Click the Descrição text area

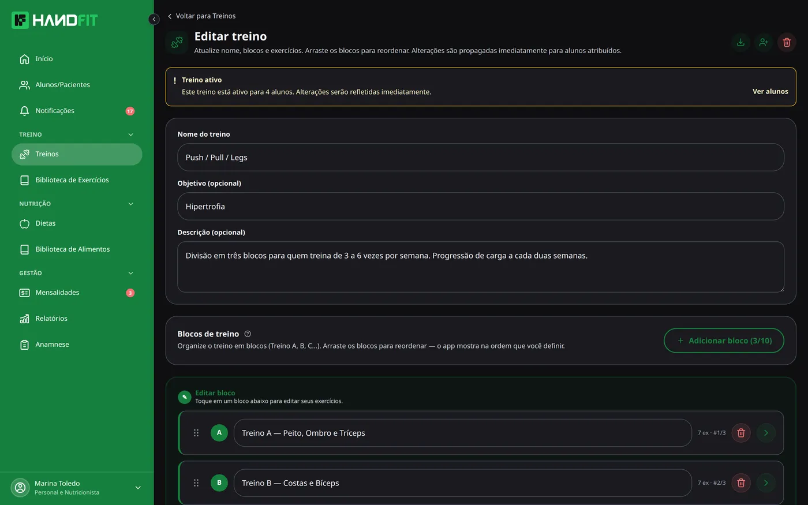pos(481,267)
